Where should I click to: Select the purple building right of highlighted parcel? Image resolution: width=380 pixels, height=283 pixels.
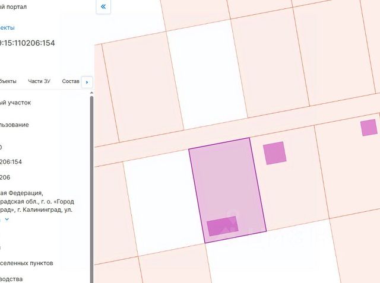pyautogui.click(x=274, y=153)
